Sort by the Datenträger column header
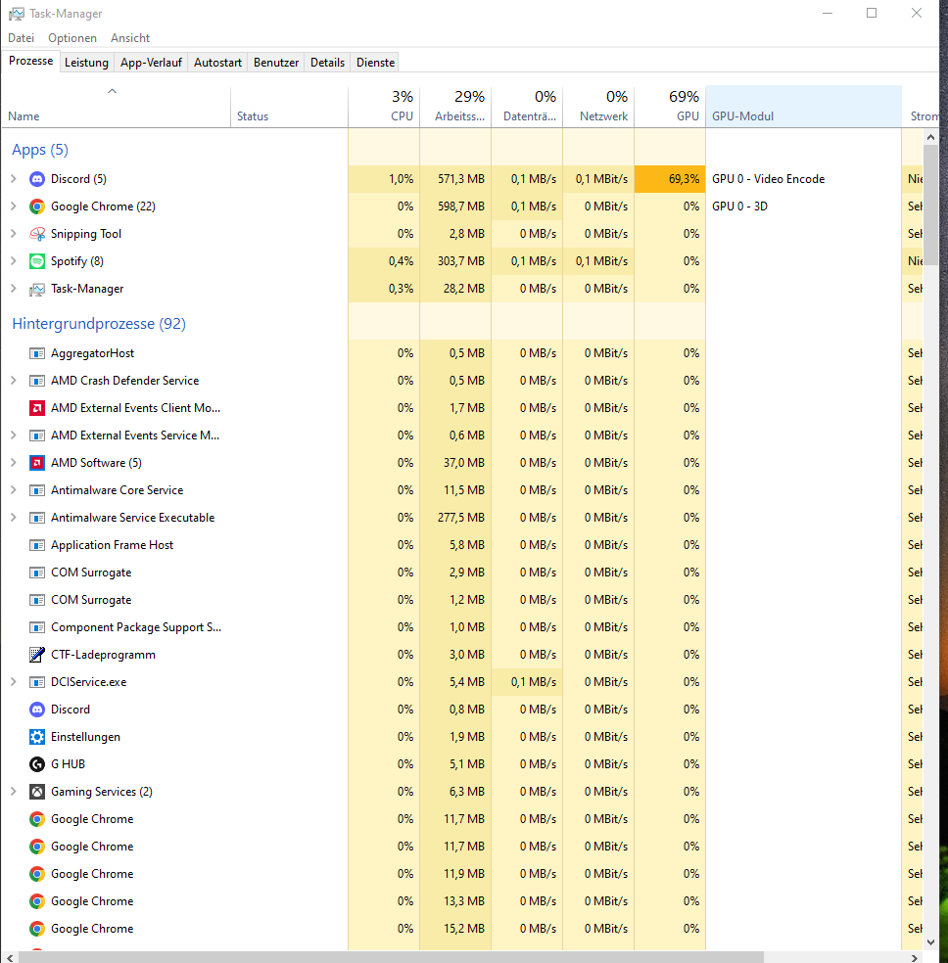This screenshot has width=948, height=963. pos(527,107)
